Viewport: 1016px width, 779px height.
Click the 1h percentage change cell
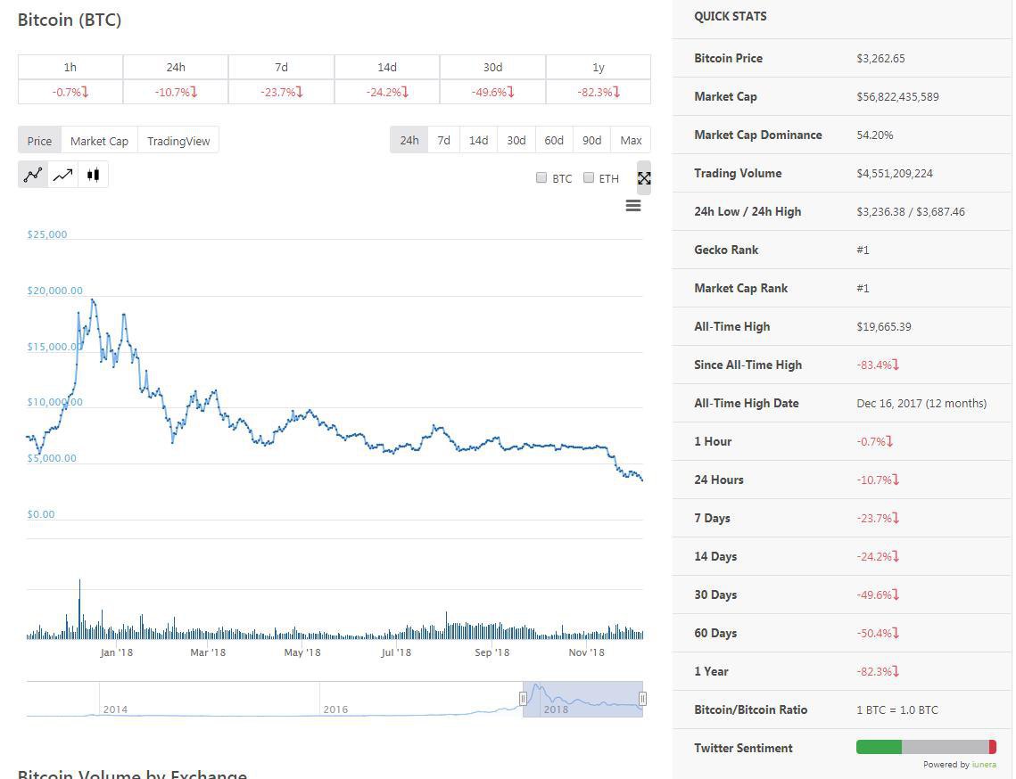click(x=70, y=92)
